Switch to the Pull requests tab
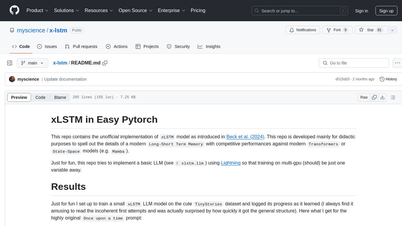Viewport: 402px width, 226px height. (81, 46)
